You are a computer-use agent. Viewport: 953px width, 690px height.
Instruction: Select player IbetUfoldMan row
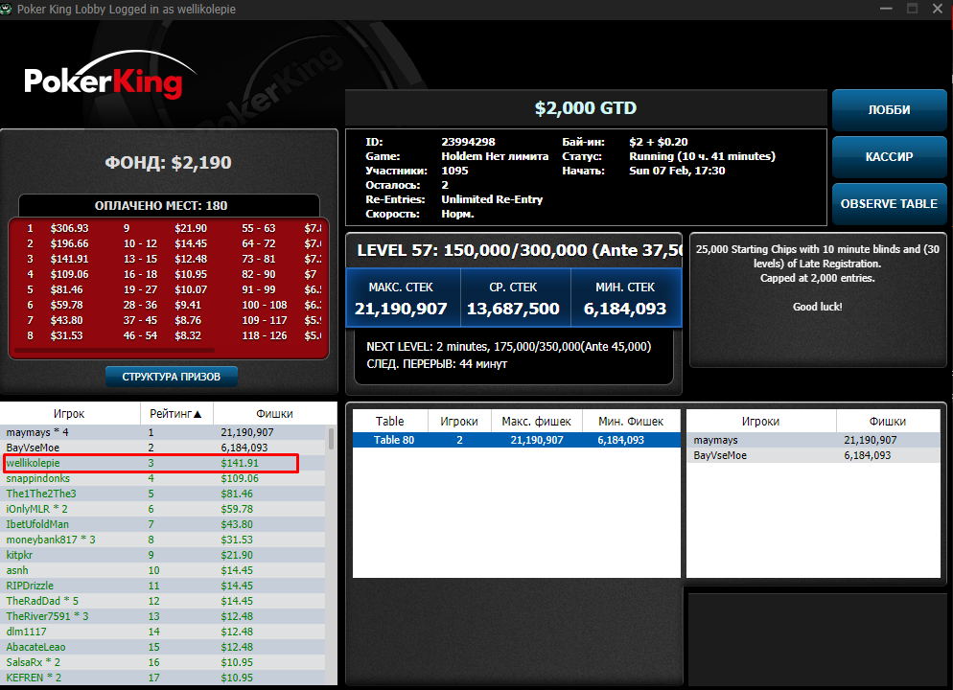coord(163,524)
